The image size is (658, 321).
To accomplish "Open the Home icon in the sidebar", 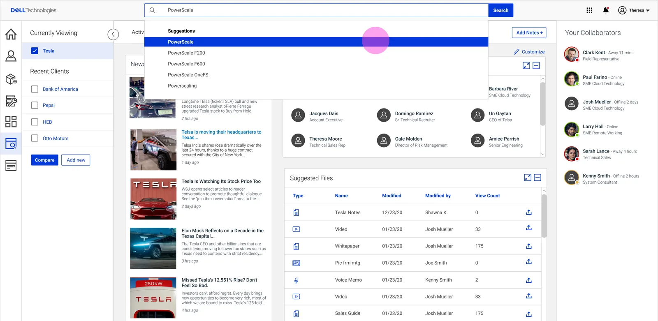I will [x=11, y=34].
